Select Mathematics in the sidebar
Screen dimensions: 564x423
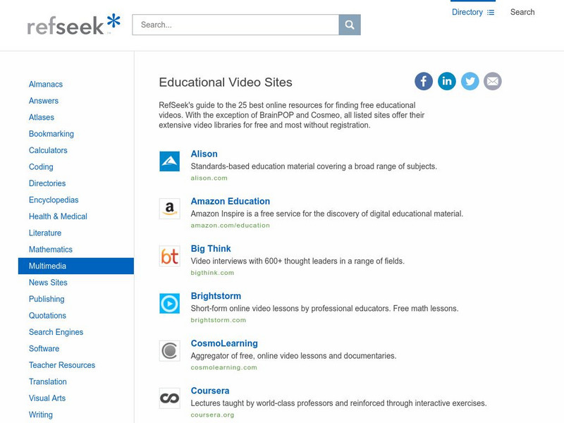[x=51, y=250]
